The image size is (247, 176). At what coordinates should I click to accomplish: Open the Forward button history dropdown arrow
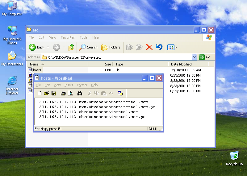(64, 47)
